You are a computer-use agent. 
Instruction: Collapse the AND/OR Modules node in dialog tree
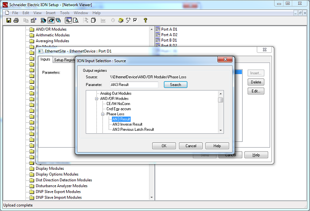click(x=97, y=98)
